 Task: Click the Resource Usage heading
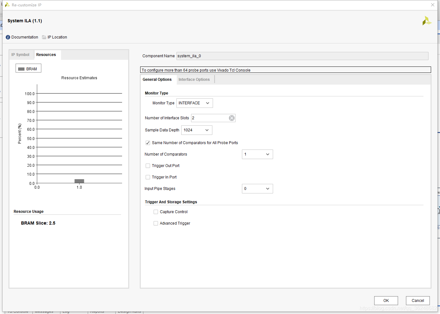point(29,212)
